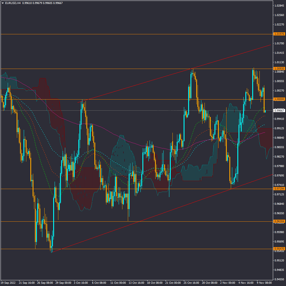286x286 pixels.
Task: Click the 9 Nov 08:00 time label
Action: tap(264, 283)
